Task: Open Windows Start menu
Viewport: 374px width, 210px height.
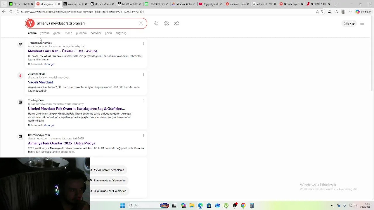Action: (x=122, y=205)
